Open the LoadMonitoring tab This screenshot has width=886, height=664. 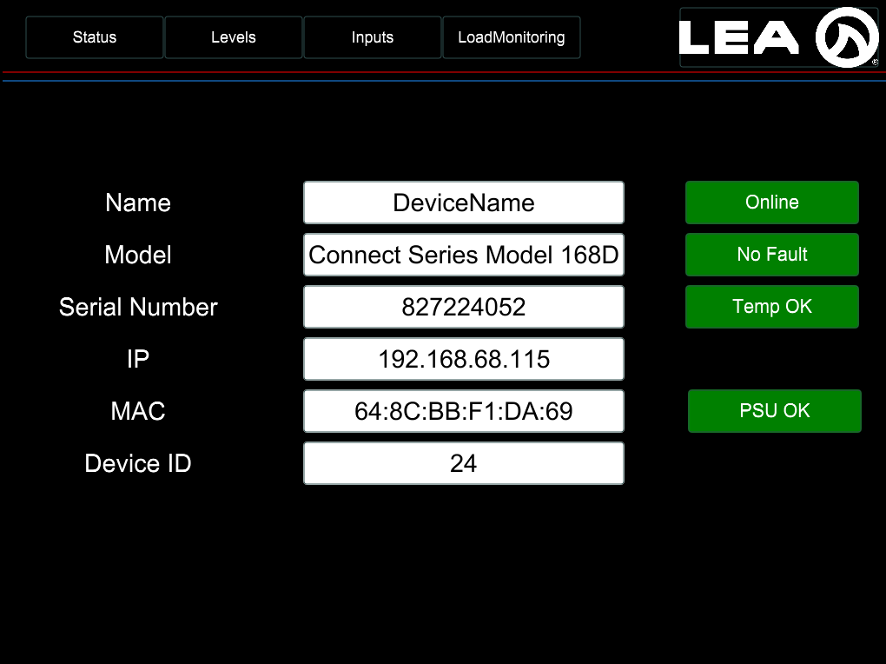[512, 37]
